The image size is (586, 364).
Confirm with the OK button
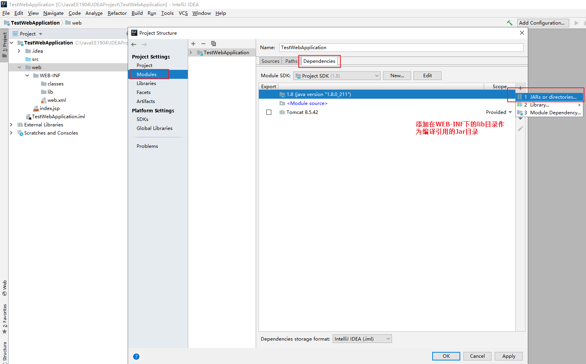point(446,356)
